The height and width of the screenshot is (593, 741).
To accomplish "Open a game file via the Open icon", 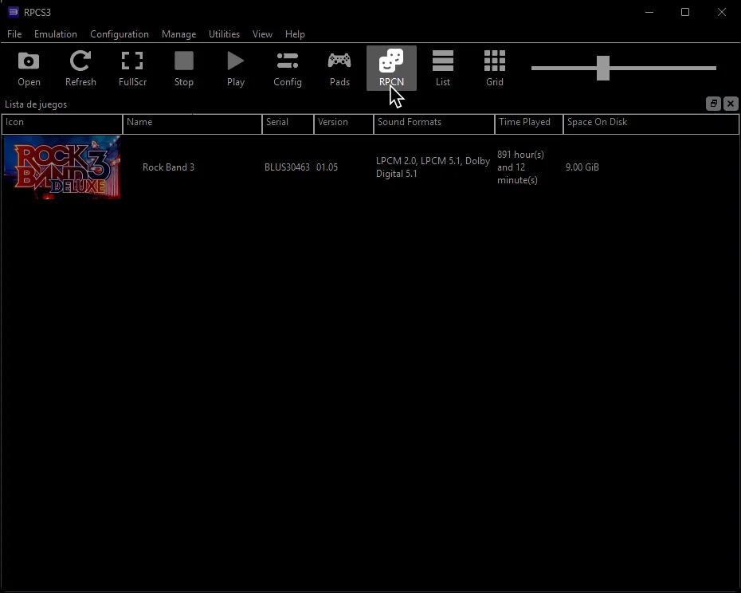I will [x=29, y=68].
